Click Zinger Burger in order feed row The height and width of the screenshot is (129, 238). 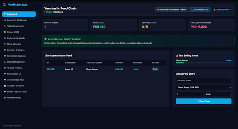[x=92, y=69]
